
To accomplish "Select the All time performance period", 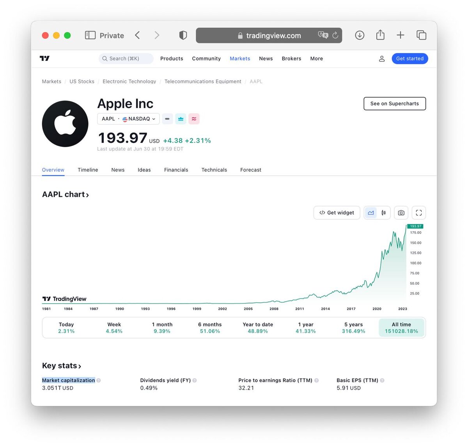I will tap(401, 328).
